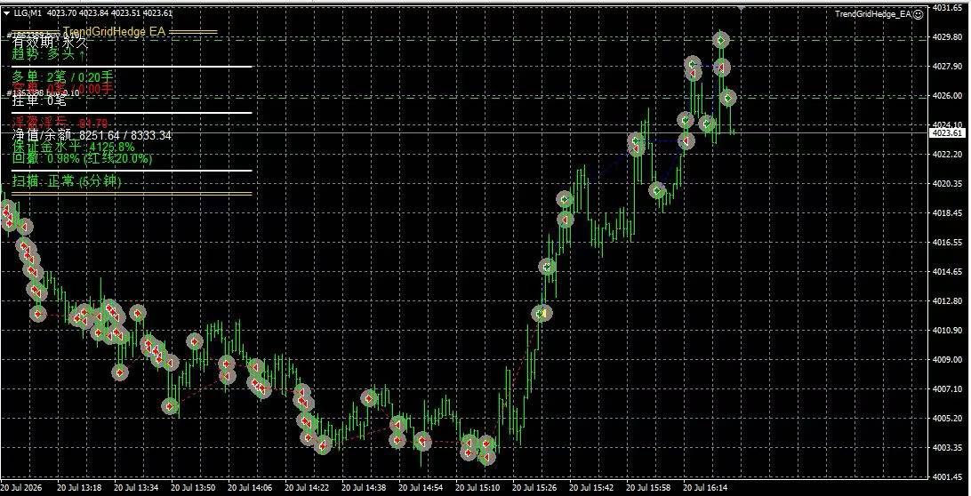Click the EA smiley face icon

(x=919, y=13)
